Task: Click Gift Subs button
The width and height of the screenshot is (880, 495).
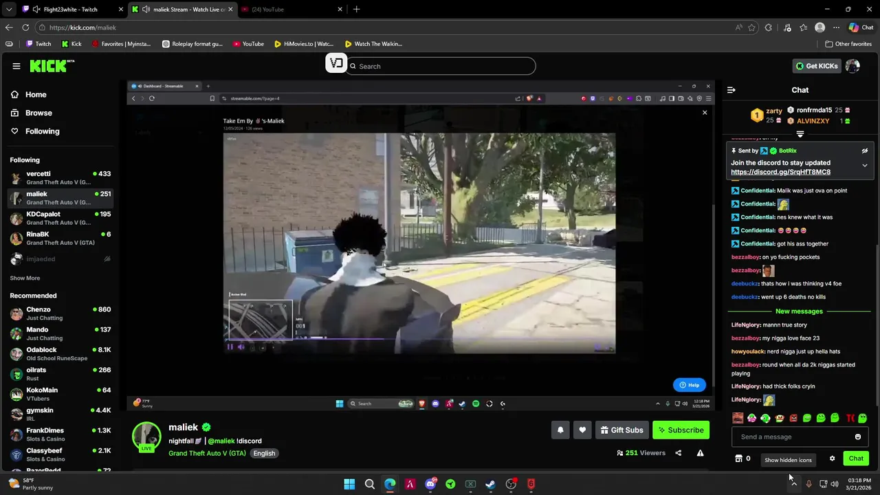Action: (621, 430)
